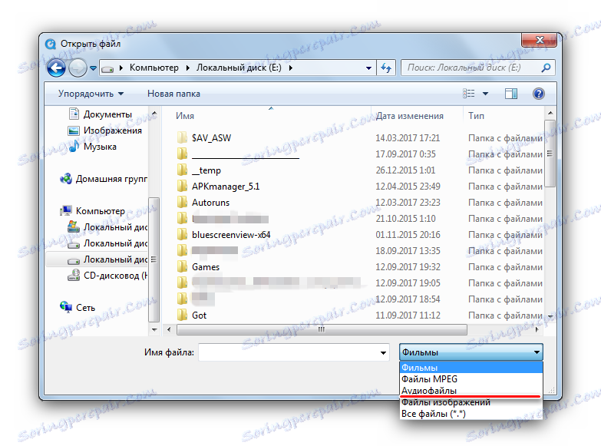Click the file list horizontal scrollbar thumb
This screenshot has width=601, height=446.
coord(322,329)
